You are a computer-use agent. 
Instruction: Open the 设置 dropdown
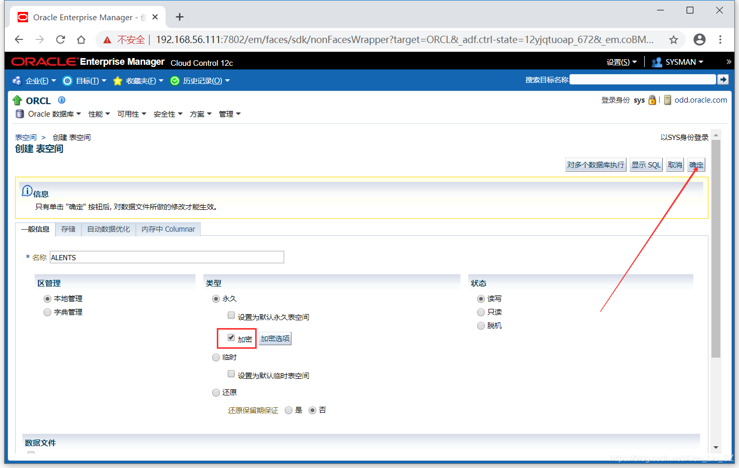[x=621, y=62]
